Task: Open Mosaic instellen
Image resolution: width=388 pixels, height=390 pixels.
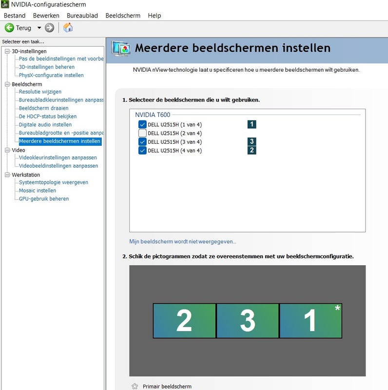Action: point(38,190)
